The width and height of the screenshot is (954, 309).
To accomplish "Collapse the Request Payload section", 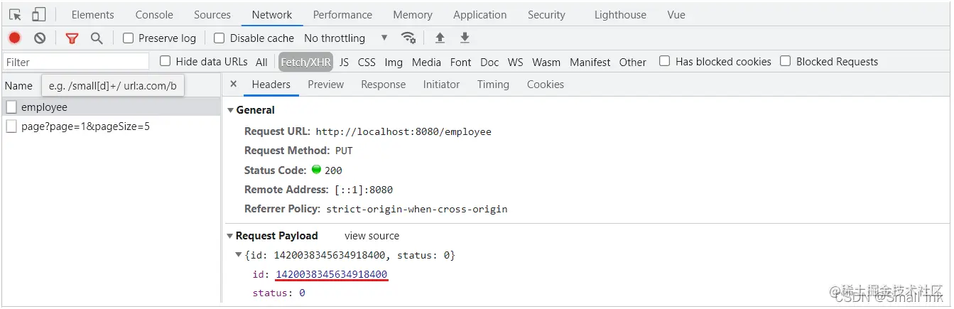I will point(230,236).
